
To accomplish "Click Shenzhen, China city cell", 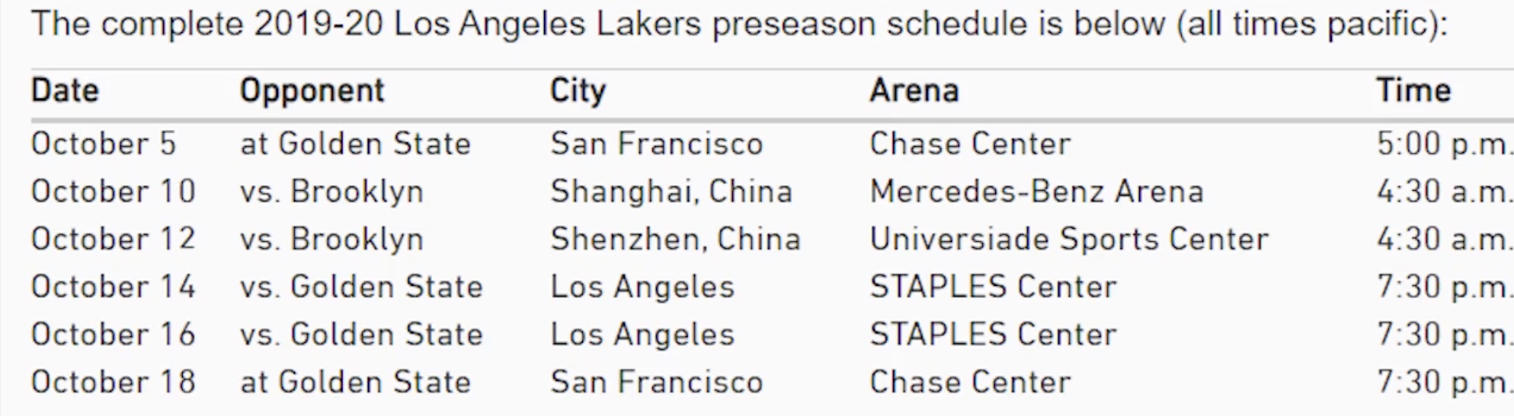I will pyautogui.click(x=676, y=240).
